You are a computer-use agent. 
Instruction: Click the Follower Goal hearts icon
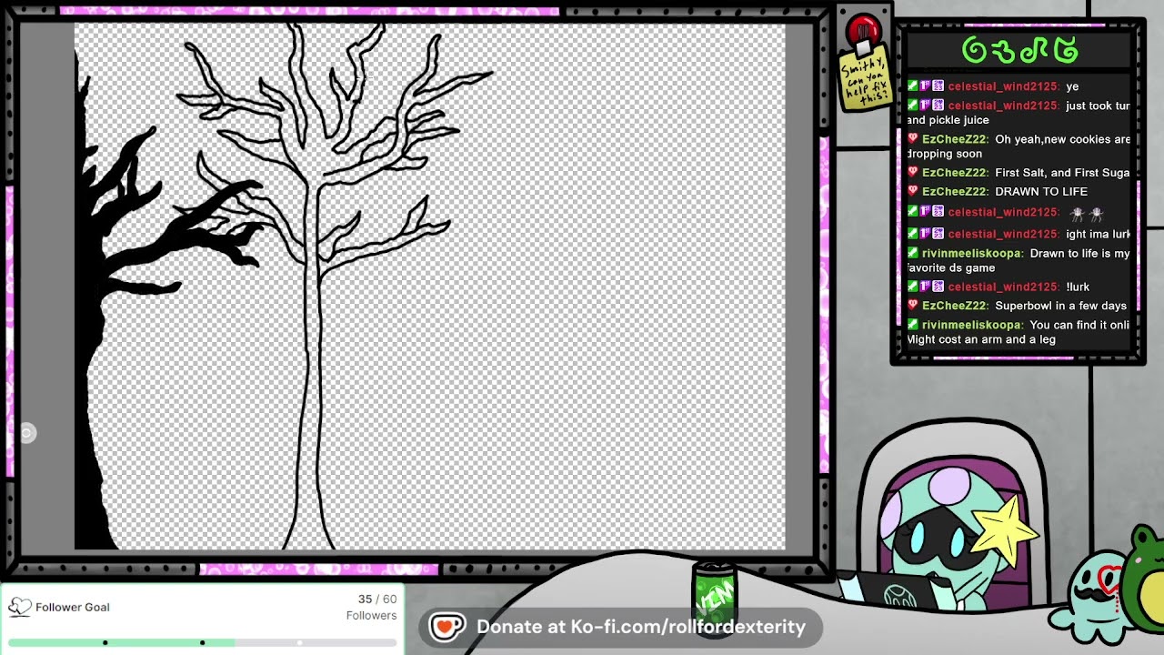point(19,607)
